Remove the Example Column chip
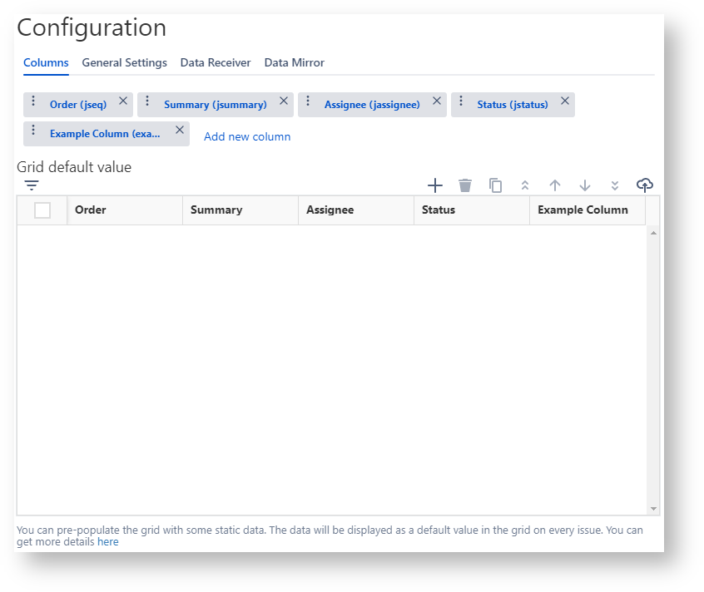The width and height of the screenshot is (704, 592). pyautogui.click(x=180, y=131)
